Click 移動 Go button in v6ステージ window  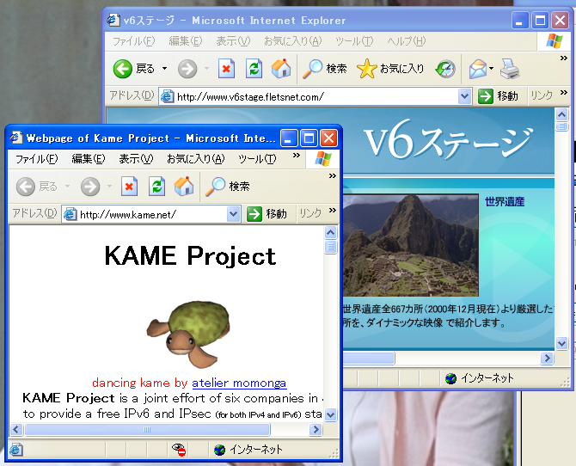point(499,96)
